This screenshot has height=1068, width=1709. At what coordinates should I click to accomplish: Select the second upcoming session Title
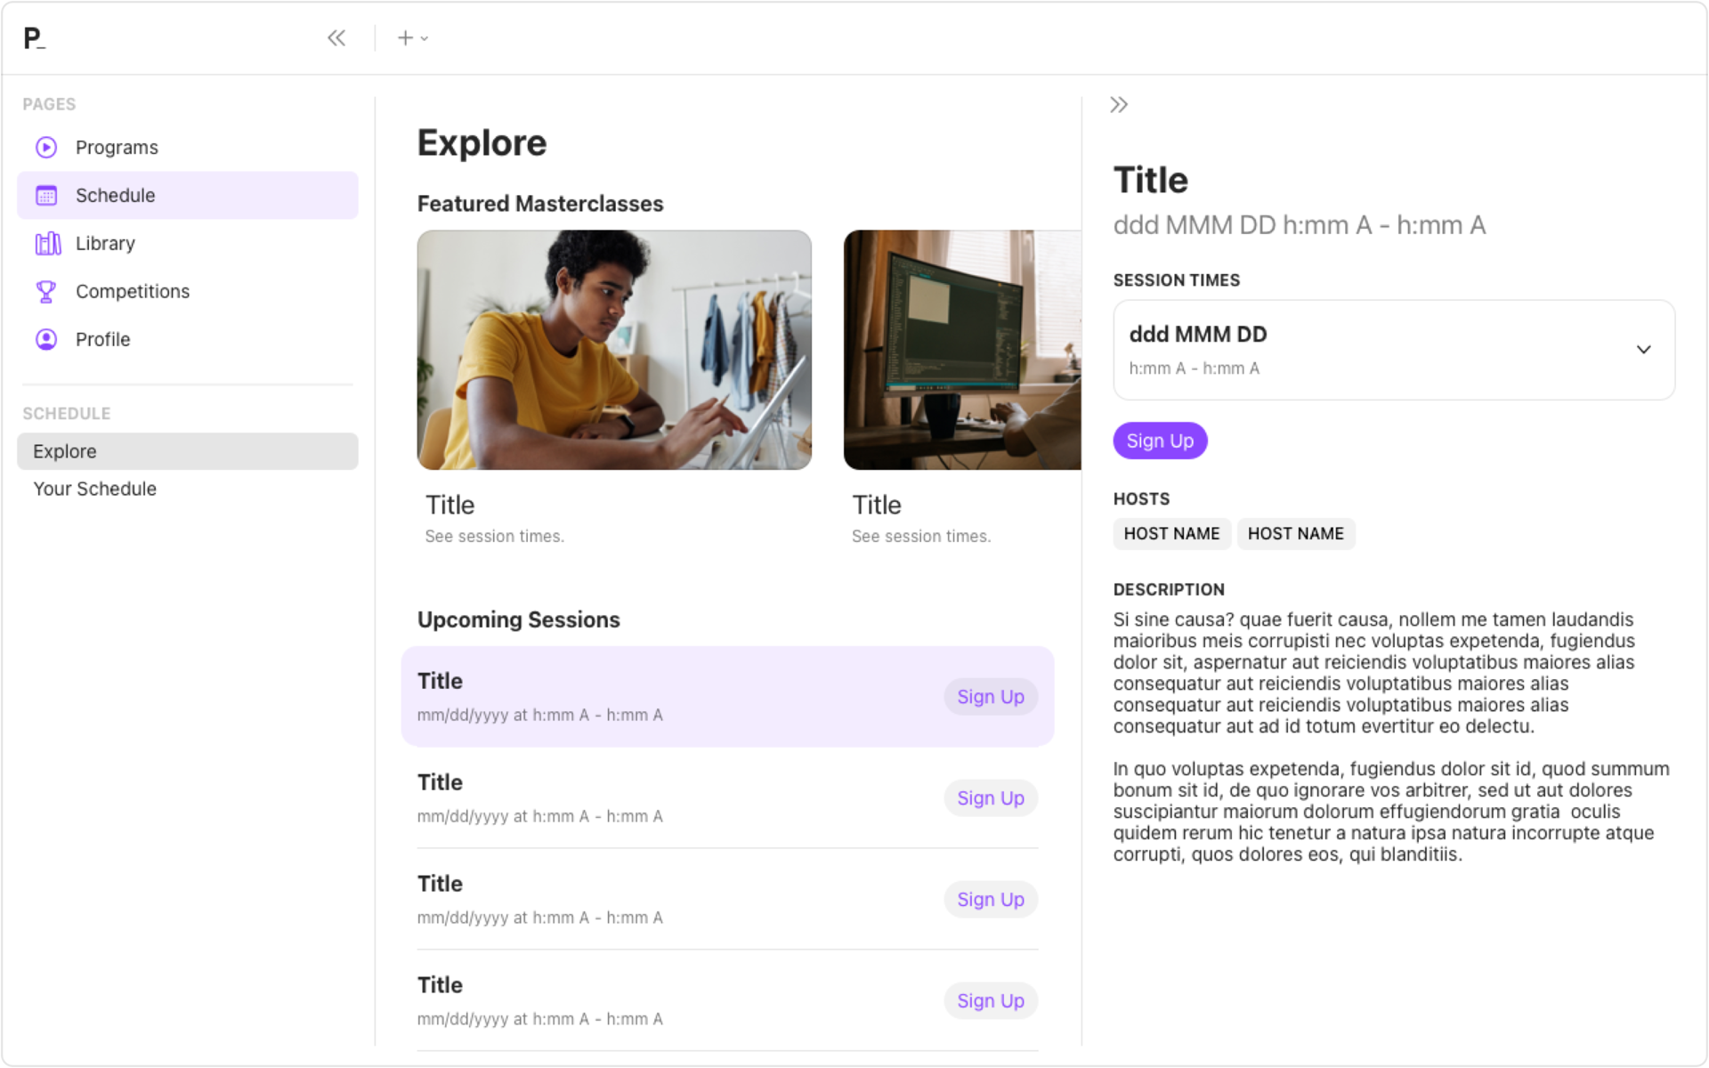(440, 783)
